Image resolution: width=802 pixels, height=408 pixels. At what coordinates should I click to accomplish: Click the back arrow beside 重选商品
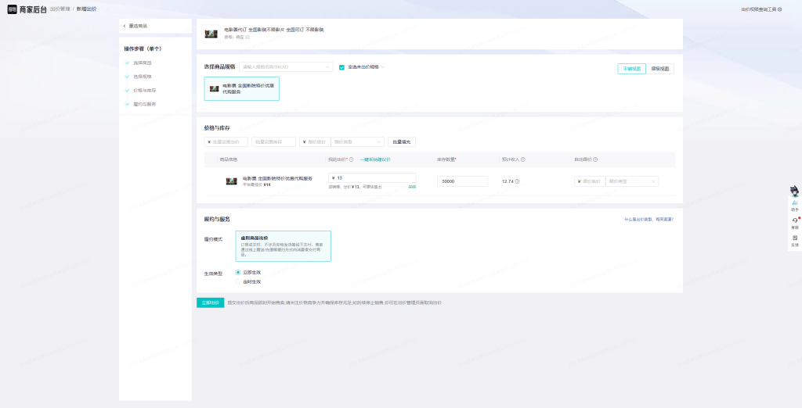tap(125, 26)
